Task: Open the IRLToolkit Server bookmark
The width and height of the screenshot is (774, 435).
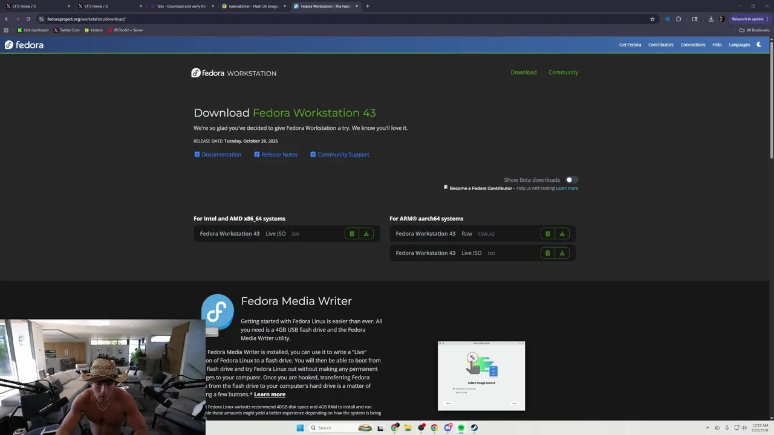Action: [x=125, y=30]
